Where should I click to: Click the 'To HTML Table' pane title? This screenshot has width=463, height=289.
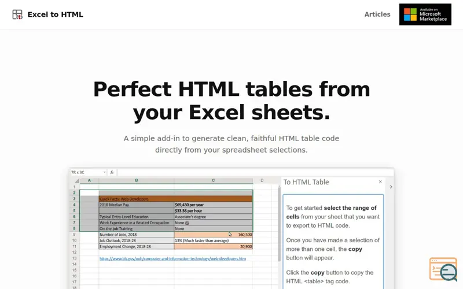point(306,182)
